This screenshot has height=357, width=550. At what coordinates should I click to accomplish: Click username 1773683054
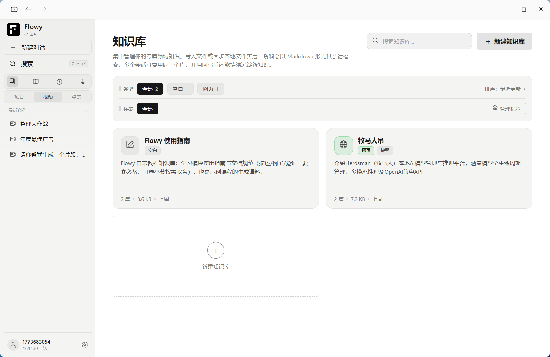[36, 342]
